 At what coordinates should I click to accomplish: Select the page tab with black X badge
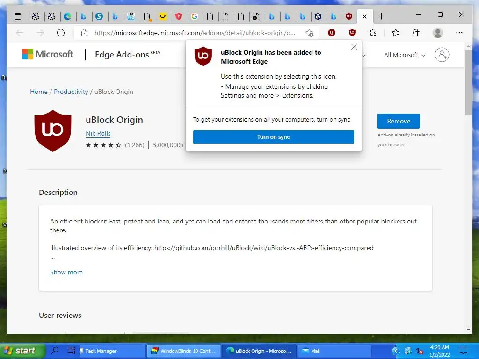click(256, 16)
